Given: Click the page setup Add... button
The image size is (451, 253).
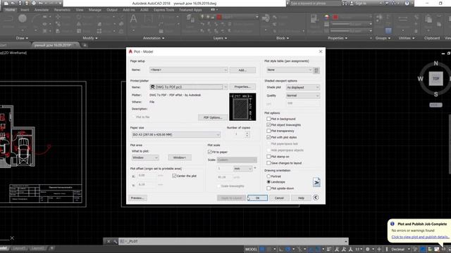Looking at the screenshot, I should coord(242,70).
